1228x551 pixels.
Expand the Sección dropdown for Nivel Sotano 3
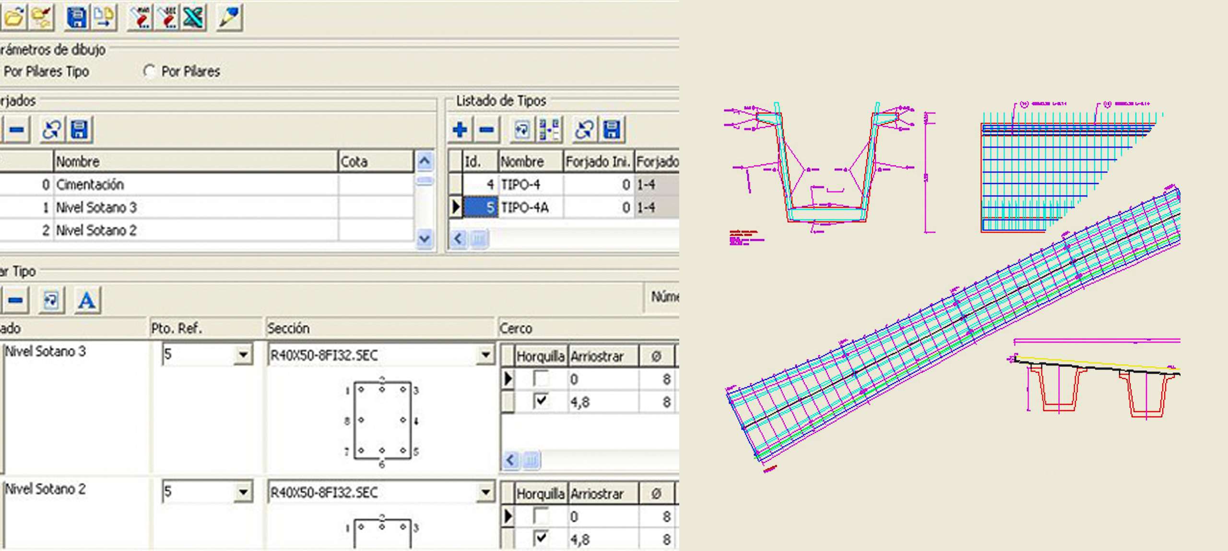(x=485, y=355)
